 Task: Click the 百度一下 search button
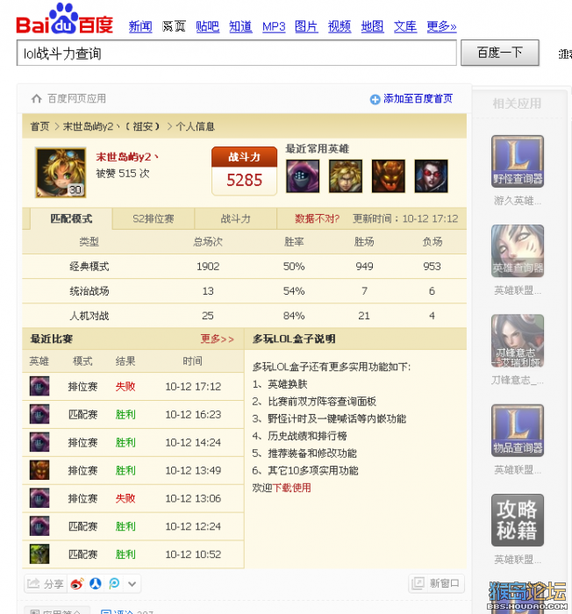[500, 53]
